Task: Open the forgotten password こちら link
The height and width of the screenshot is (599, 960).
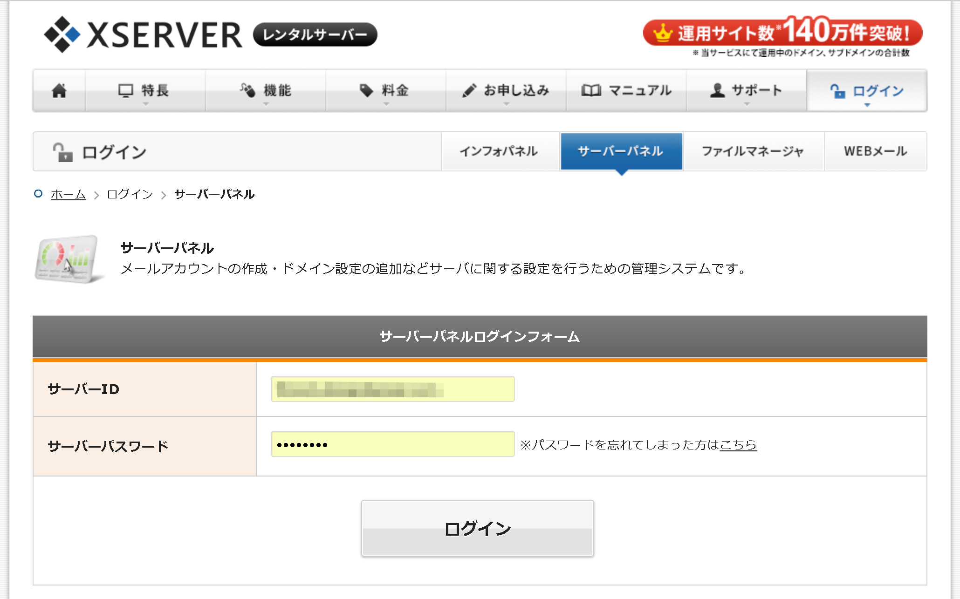Action: coord(738,445)
